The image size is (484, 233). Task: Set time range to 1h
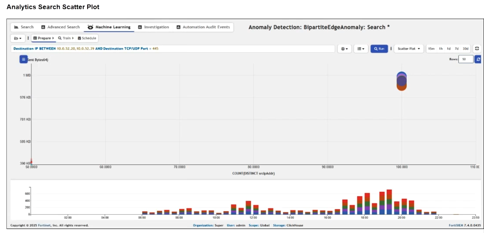click(x=441, y=49)
